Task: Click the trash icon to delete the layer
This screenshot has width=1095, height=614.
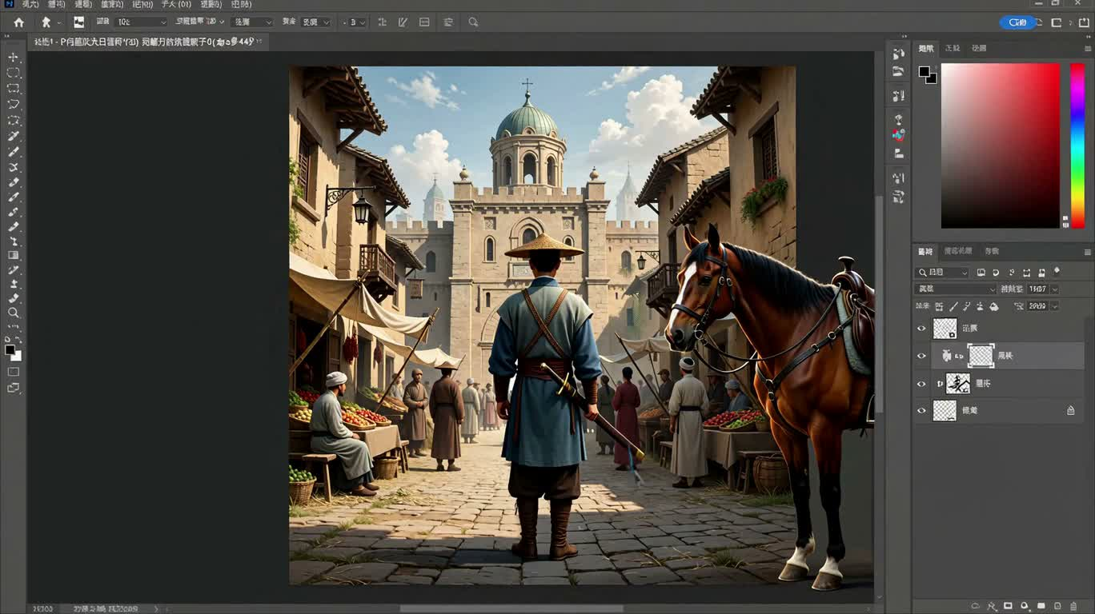Action: (x=1075, y=606)
